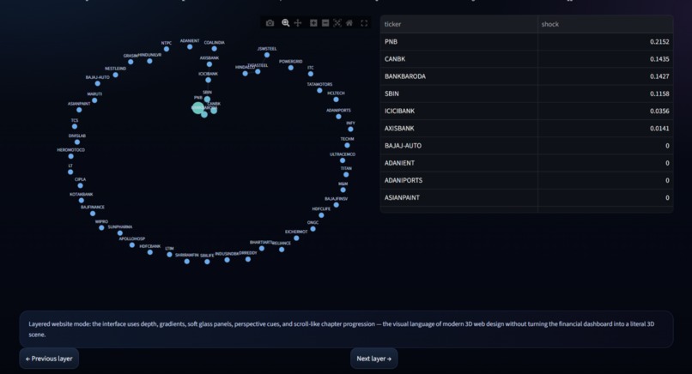Click the TECHM node in the graph
Viewport: 692px width, 374px height.
pos(348,145)
